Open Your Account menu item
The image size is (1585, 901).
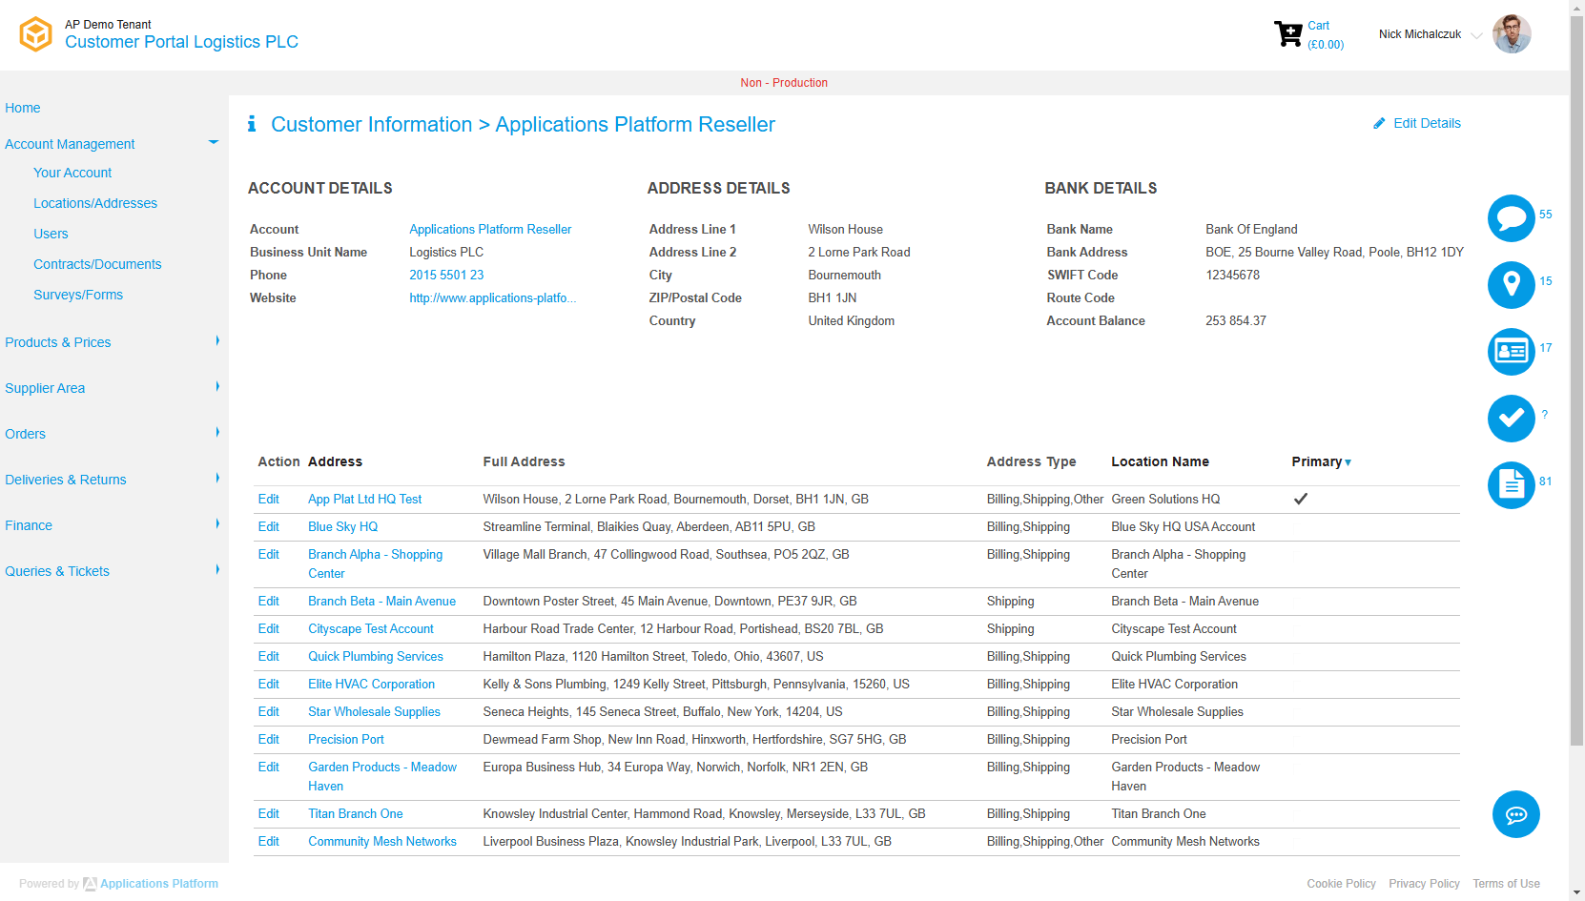pyautogui.click(x=72, y=173)
